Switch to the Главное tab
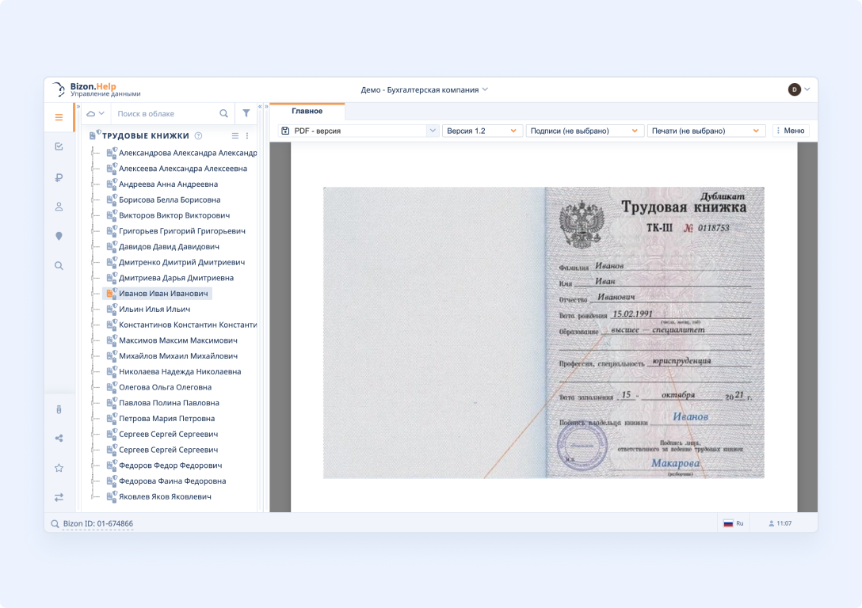 point(307,112)
